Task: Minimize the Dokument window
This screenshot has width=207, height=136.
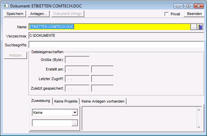Action: click(x=178, y=6)
